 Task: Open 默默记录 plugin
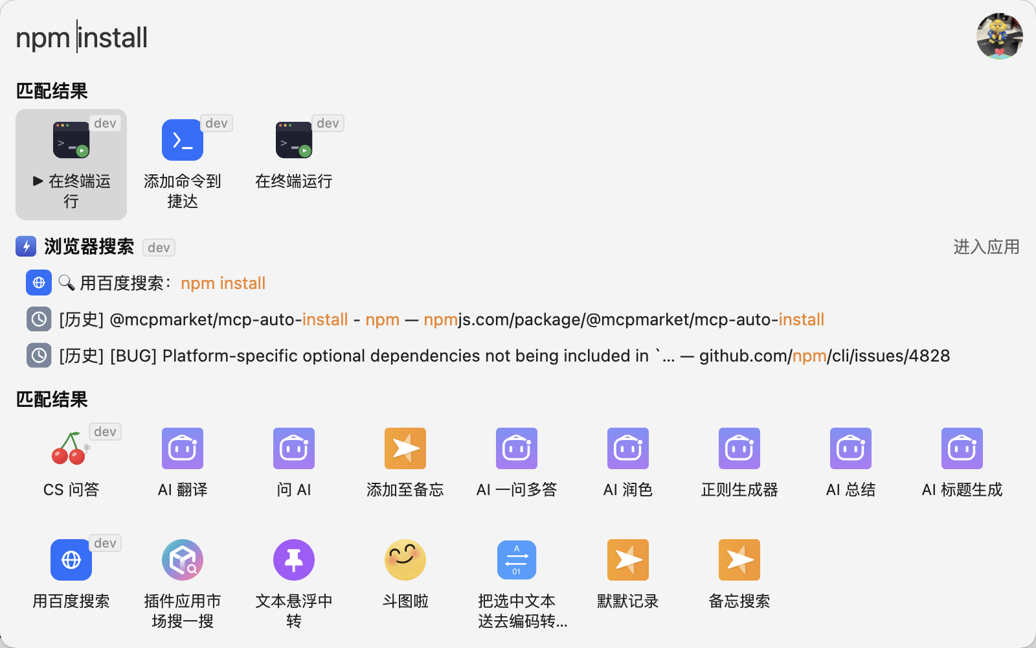tap(628, 575)
